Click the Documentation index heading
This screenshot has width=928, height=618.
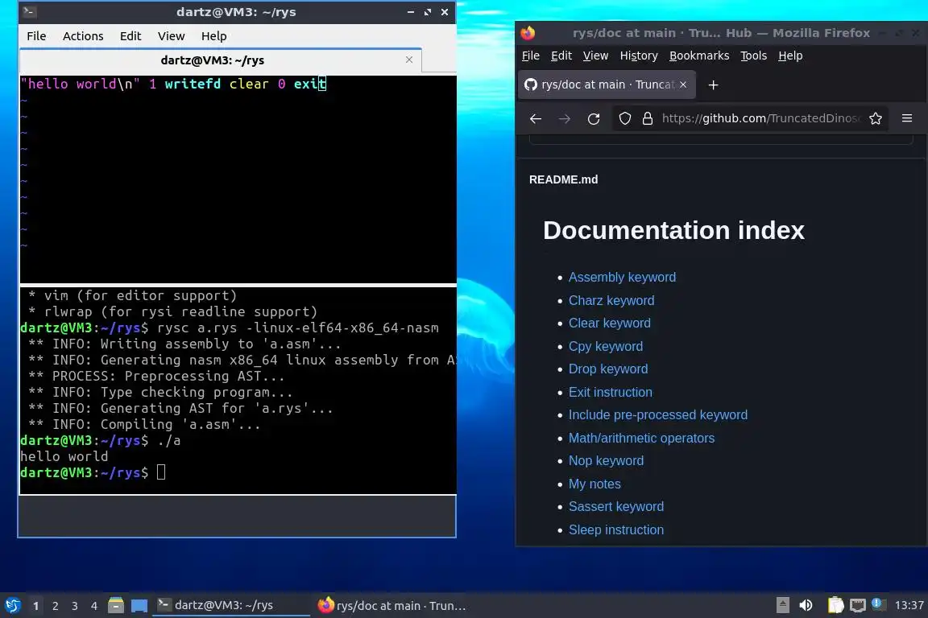(673, 230)
